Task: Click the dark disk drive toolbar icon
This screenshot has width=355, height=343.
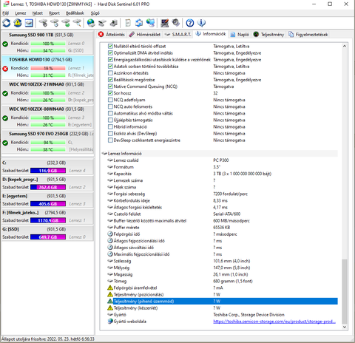Action: [x=102, y=23]
